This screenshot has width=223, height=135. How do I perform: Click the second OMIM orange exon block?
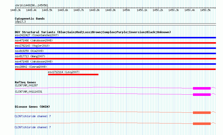(x=202, y=124)
